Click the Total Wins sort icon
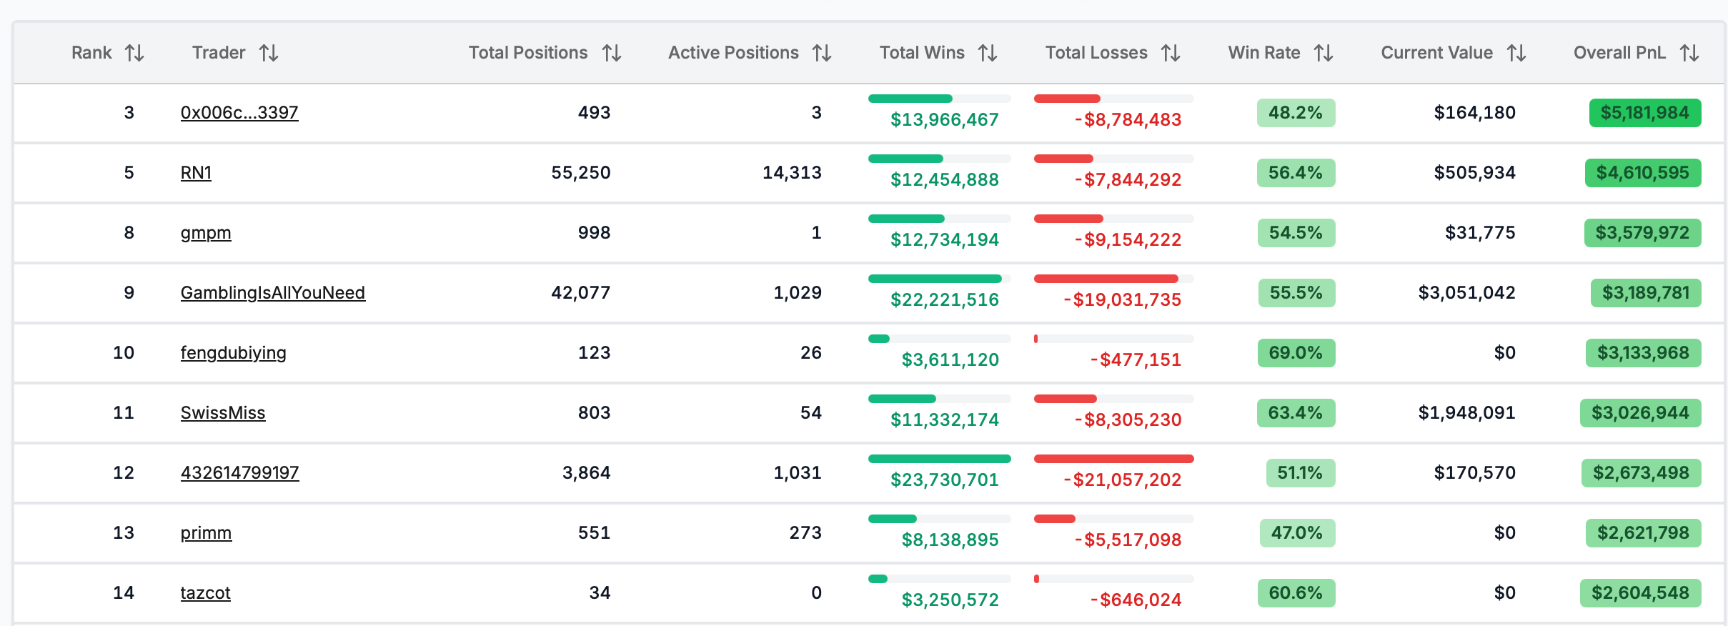This screenshot has height=626, width=1728. (x=988, y=53)
